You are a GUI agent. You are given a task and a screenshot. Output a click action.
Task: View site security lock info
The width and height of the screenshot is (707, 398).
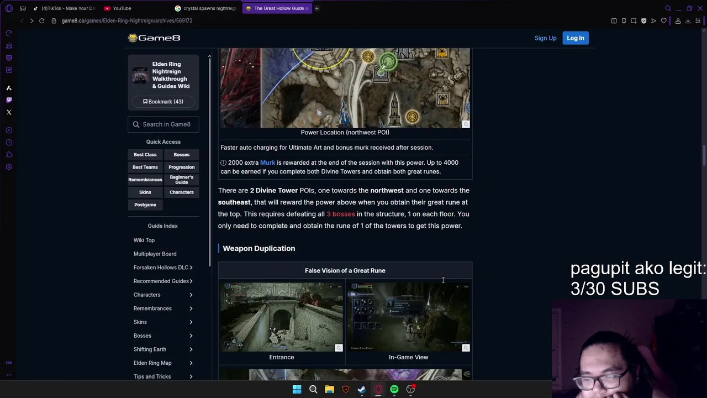54,20
